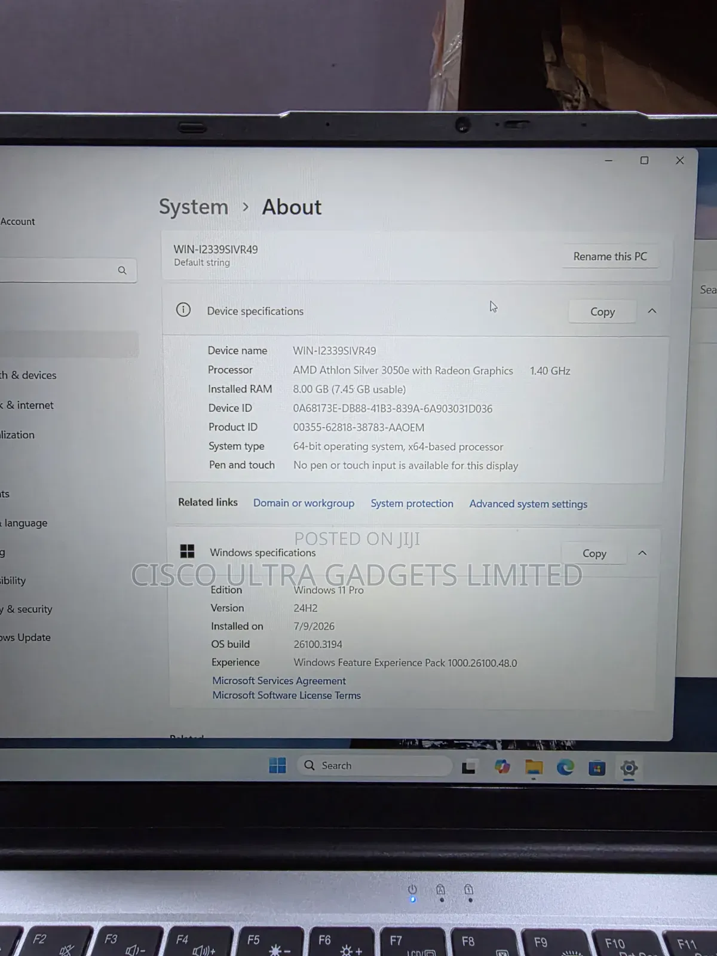The width and height of the screenshot is (717, 956).
Task: Select the Installed RAM value 8.00 GB
Action: point(349,389)
